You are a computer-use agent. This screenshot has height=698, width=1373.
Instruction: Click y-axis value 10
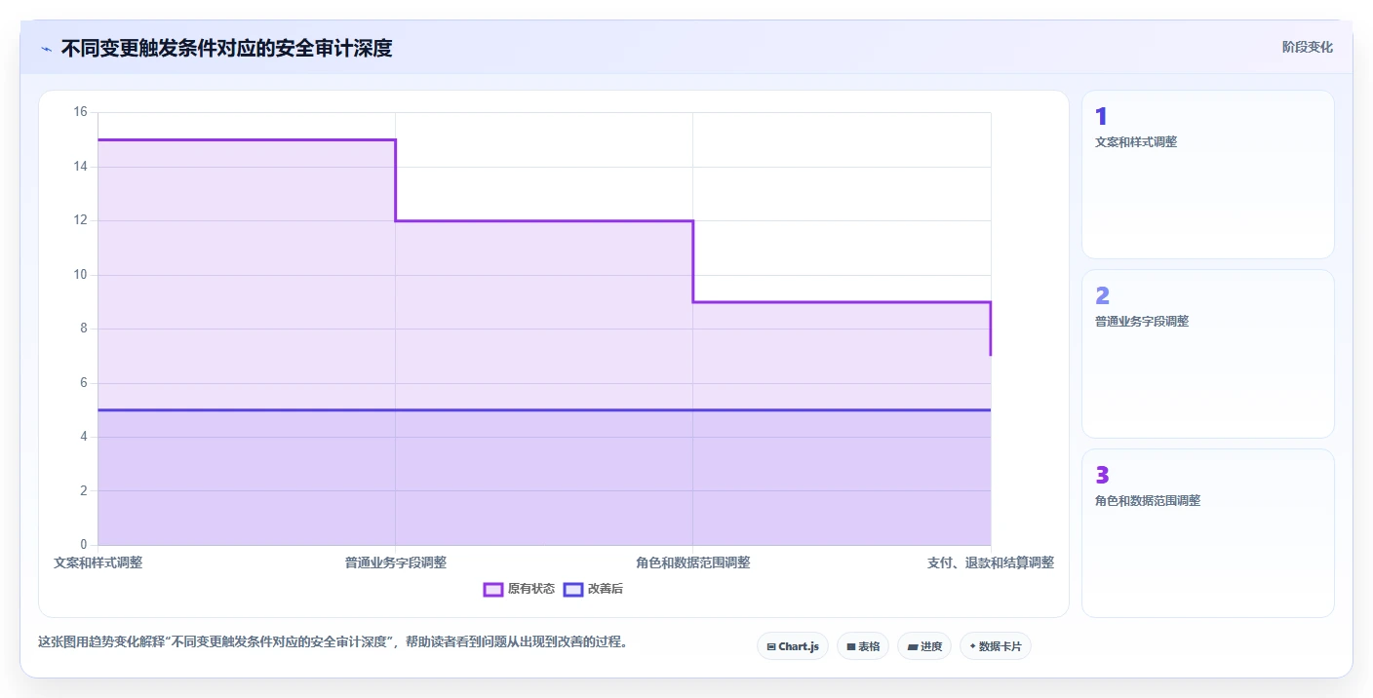(80, 275)
